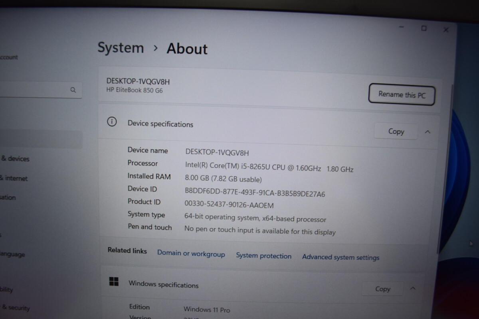This screenshot has height=319, width=479.
Task: Click the Device ID value starting B8DDF6DD
Action: tap(255, 192)
